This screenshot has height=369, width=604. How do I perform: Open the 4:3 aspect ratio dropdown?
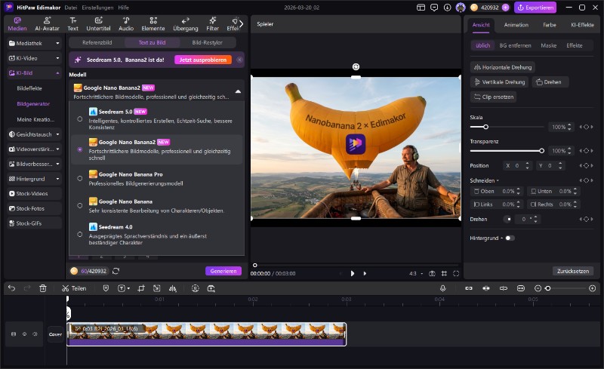(414, 273)
